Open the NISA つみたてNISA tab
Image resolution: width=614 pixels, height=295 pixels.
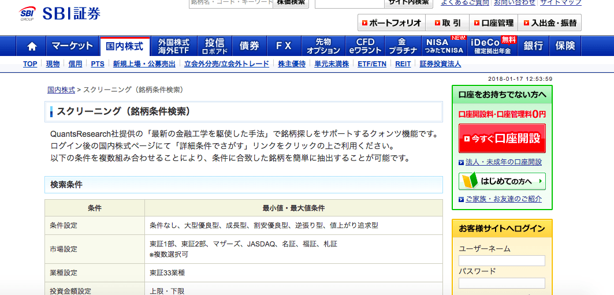click(444, 46)
